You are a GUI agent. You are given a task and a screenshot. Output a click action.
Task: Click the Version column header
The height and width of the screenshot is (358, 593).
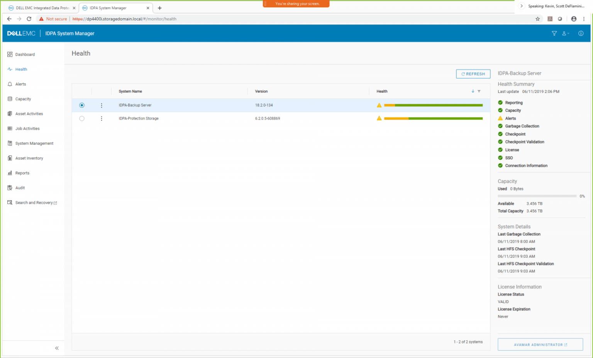[261, 91]
